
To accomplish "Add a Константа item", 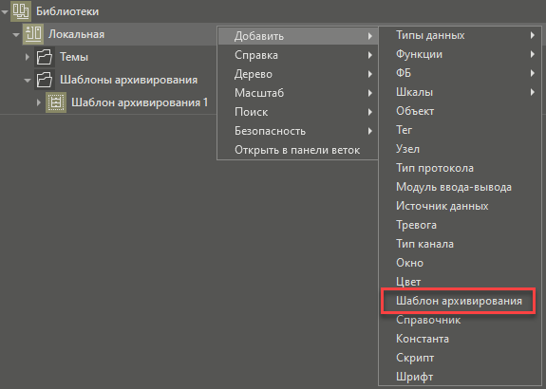I will point(460,339).
